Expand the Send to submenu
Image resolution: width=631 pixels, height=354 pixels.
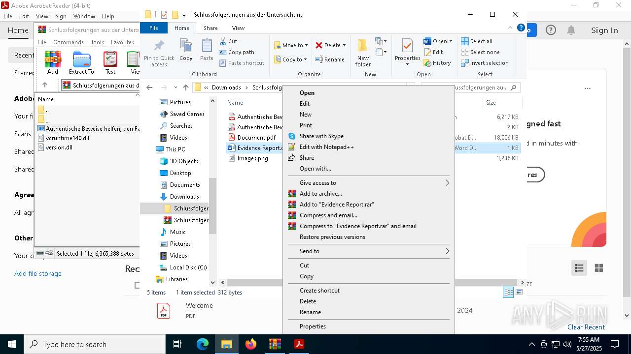[448, 251]
